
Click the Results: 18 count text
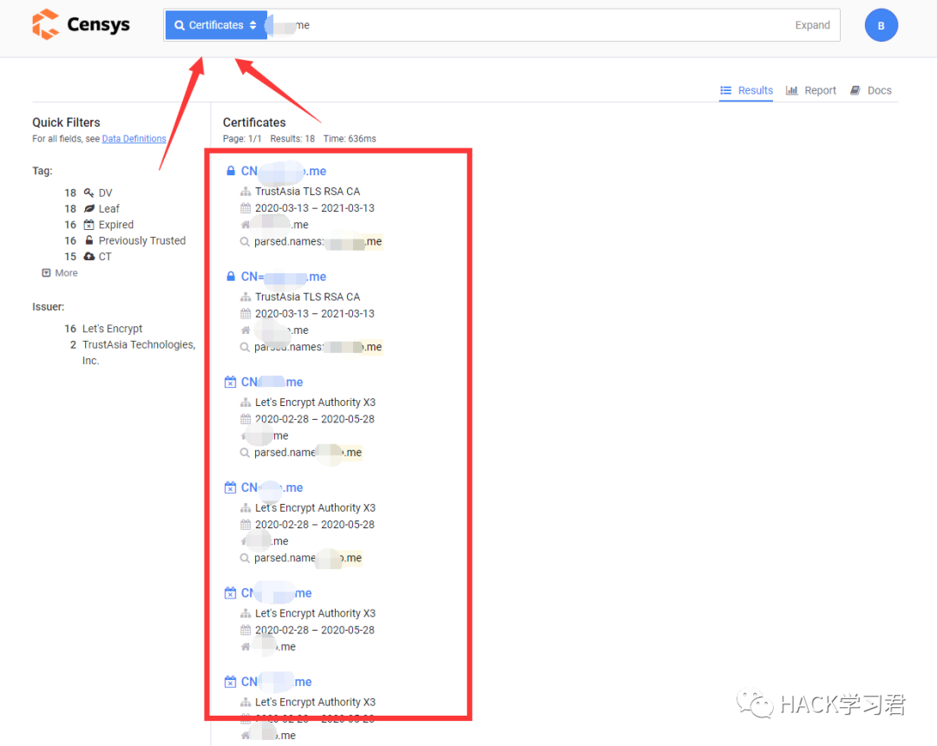(292, 139)
